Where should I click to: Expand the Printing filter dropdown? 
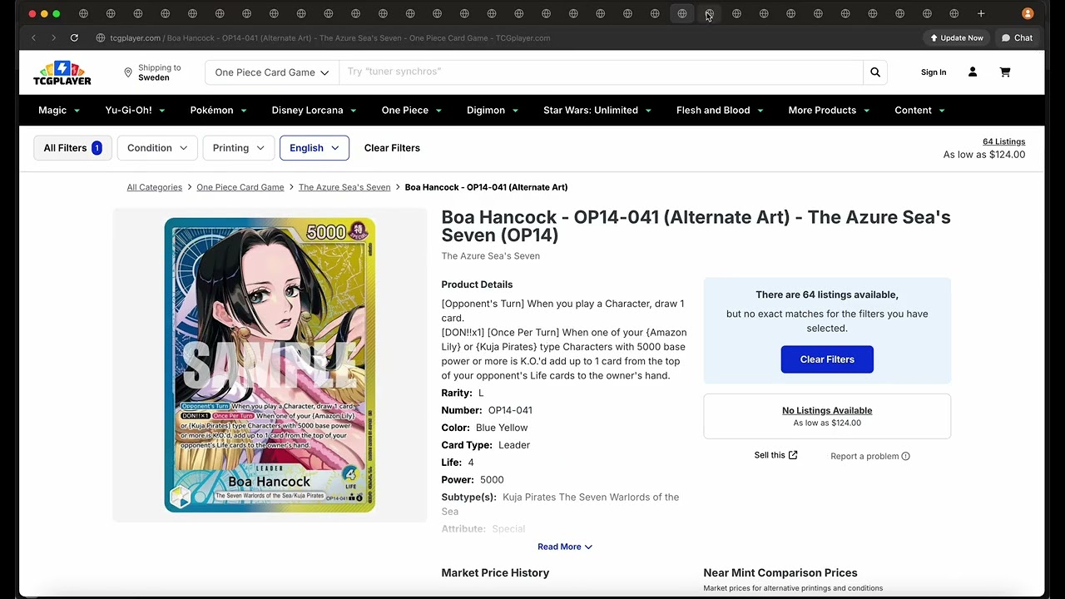239,148
